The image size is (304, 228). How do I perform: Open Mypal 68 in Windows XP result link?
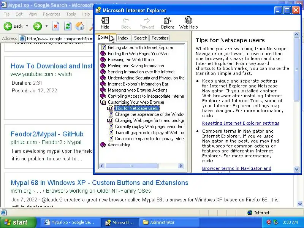pyautogui.click(x=100, y=183)
